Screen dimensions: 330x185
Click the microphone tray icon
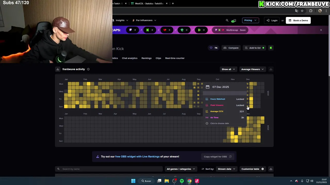coord(302,181)
